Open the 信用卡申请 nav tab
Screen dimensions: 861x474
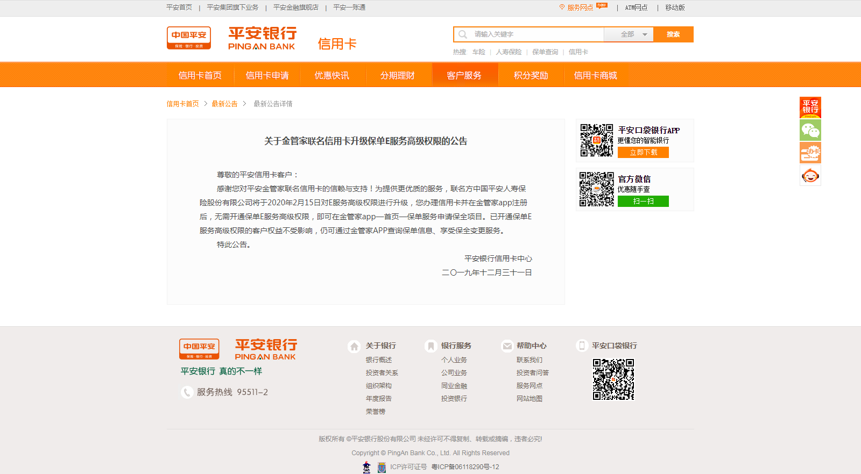point(267,75)
